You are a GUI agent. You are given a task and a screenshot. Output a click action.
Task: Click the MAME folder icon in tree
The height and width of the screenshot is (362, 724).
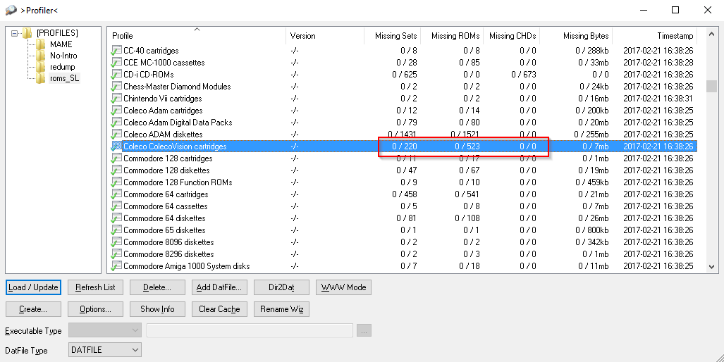tap(41, 44)
